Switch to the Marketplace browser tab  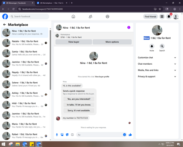pos(52,3)
